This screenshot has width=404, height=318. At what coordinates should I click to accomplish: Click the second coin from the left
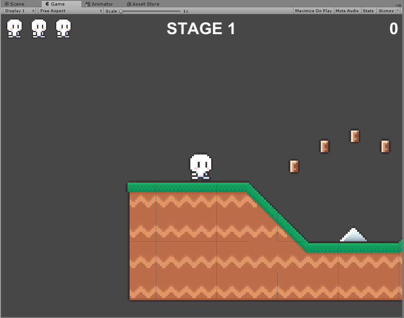click(325, 146)
